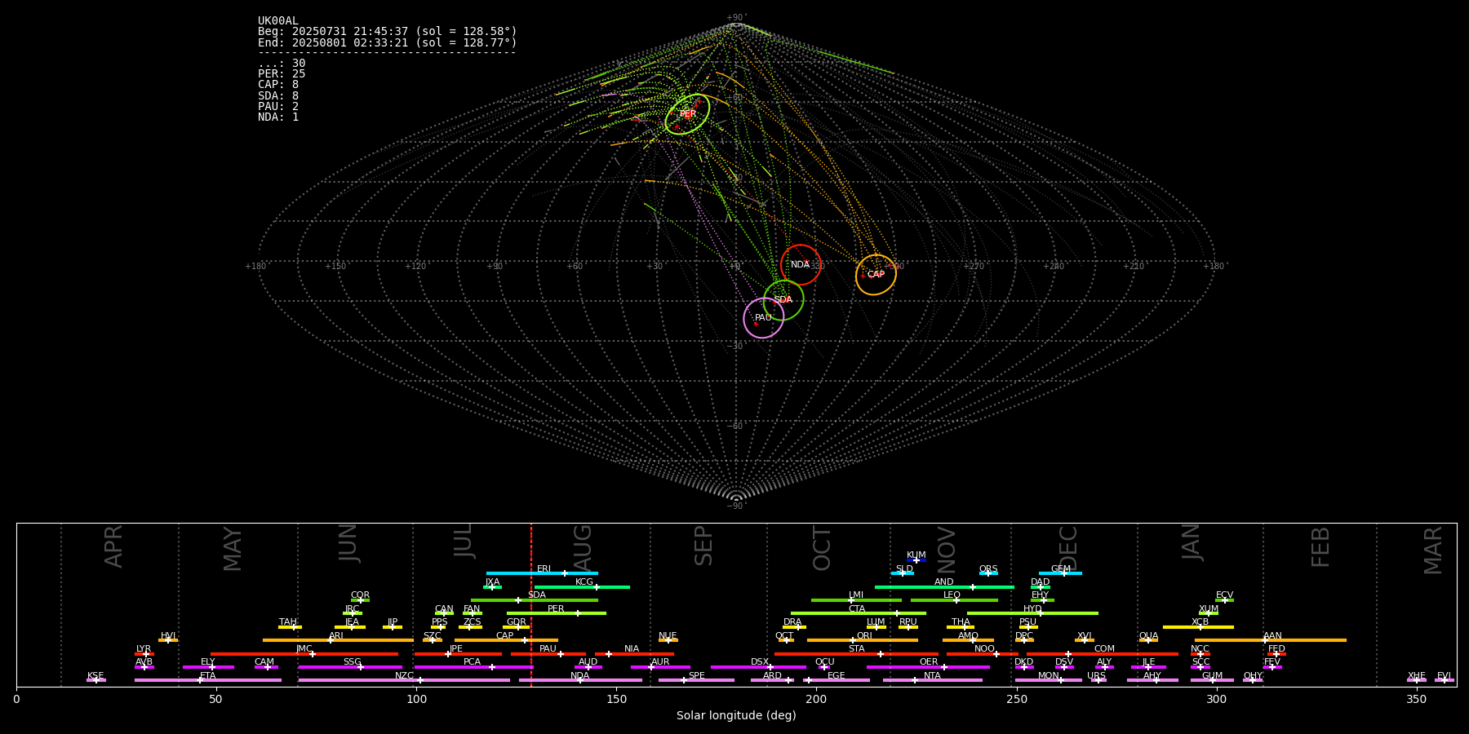Select the CAP orange bar in the timeline

coord(506,640)
